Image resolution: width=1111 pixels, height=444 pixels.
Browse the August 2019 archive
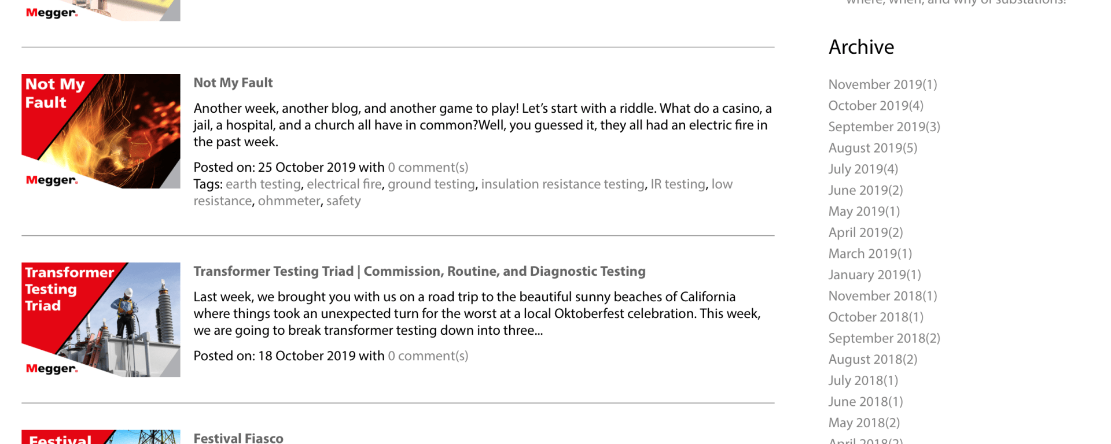pos(873,148)
